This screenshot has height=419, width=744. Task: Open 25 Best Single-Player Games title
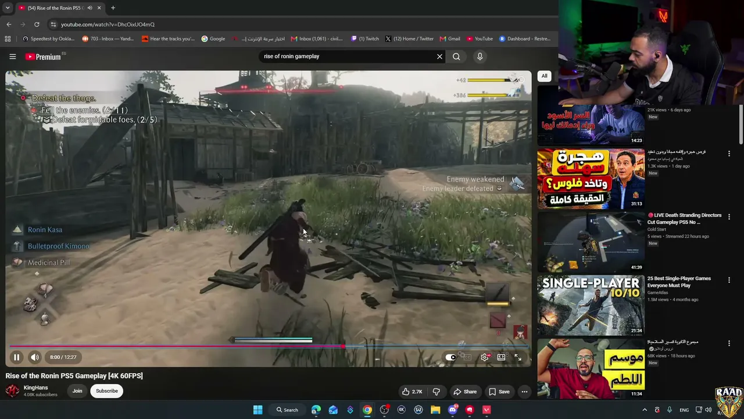coord(679,282)
